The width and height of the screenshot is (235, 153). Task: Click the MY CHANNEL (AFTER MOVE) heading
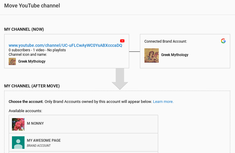(x=32, y=86)
